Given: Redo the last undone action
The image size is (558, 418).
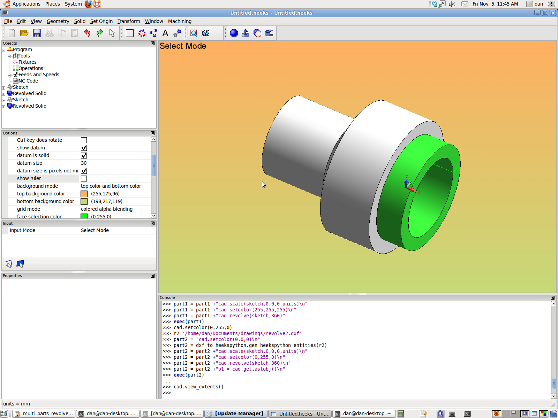Looking at the screenshot, I should tap(99, 33).
